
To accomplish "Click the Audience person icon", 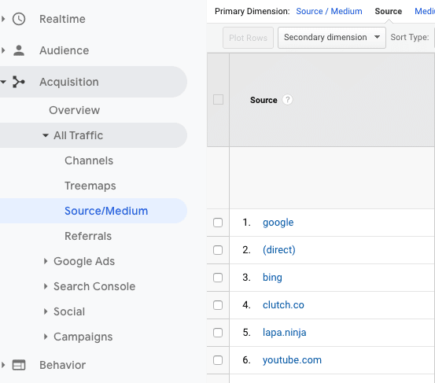I will click(x=19, y=50).
